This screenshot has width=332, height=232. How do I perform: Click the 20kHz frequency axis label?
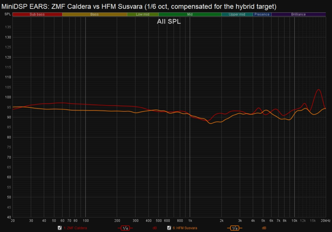point(325,220)
